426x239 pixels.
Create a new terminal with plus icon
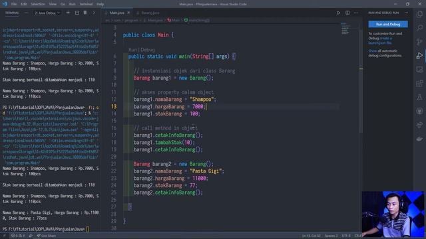click(x=68, y=13)
